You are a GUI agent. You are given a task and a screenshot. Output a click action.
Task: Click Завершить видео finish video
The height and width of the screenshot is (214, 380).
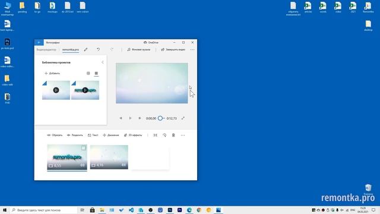(173, 49)
